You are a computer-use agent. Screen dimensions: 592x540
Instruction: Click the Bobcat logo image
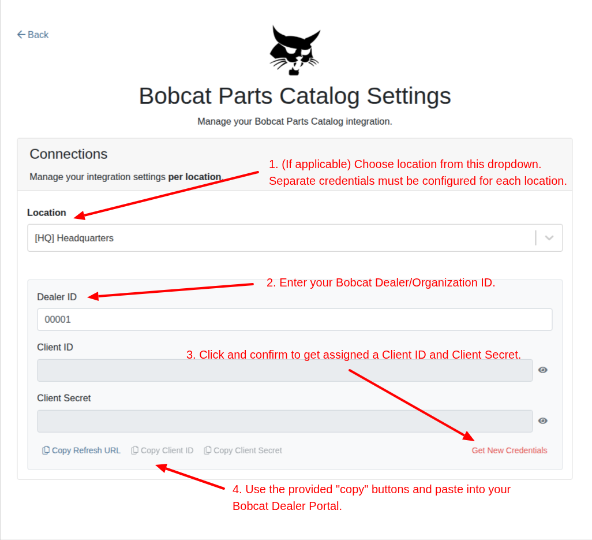click(295, 50)
